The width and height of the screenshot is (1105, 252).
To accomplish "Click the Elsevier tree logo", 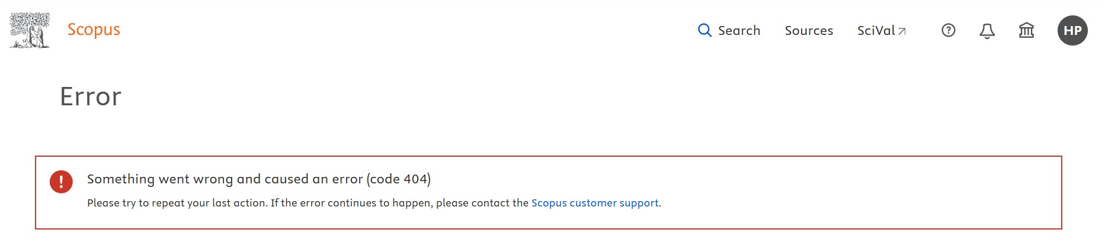I will tap(30, 30).
